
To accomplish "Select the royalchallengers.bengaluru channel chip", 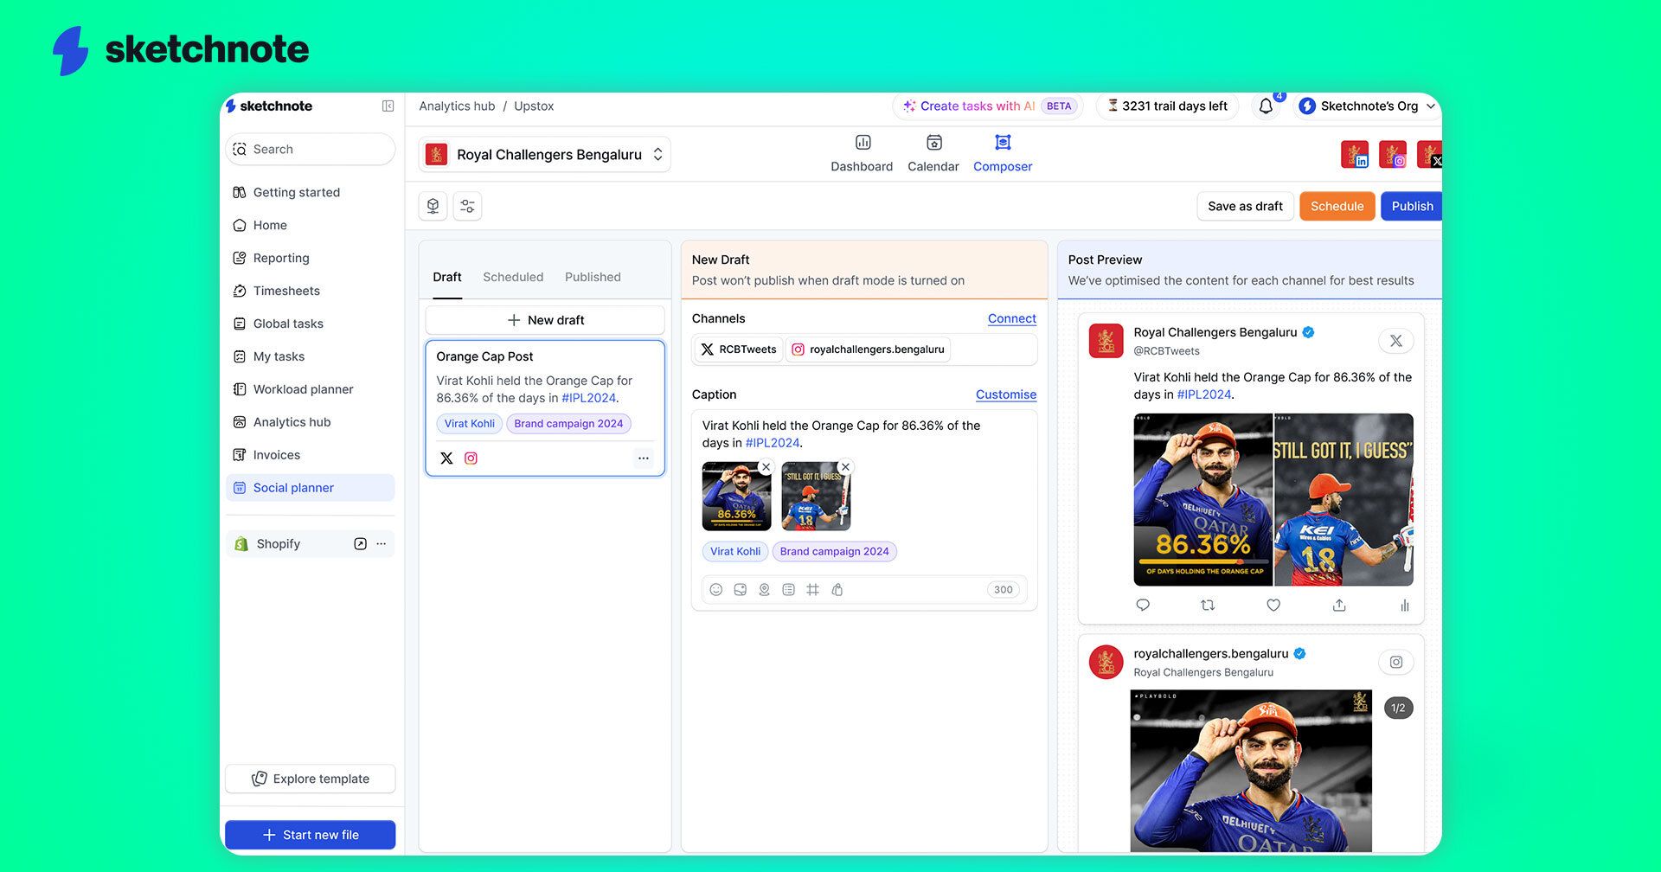I will (x=868, y=349).
